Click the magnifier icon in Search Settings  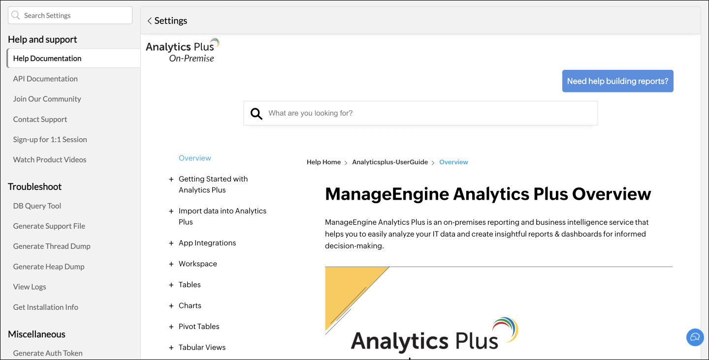pyautogui.click(x=16, y=15)
